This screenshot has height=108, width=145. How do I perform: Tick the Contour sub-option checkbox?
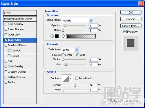(x=9, y=50)
